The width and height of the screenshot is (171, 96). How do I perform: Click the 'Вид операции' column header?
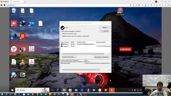pos(65,42)
